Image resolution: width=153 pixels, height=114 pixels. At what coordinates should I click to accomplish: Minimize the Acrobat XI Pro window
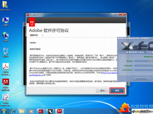113,15
